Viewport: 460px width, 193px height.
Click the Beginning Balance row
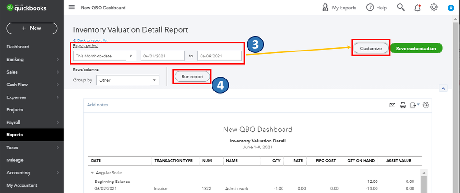(x=254, y=182)
